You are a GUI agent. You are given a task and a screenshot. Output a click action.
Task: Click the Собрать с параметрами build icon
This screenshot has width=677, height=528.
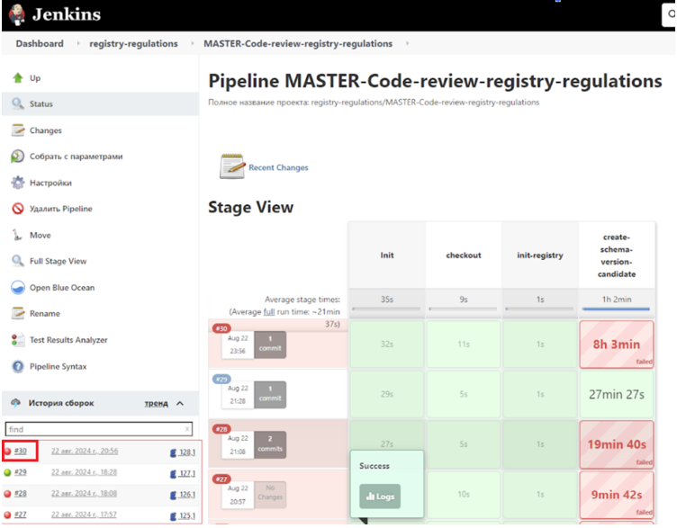point(18,157)
